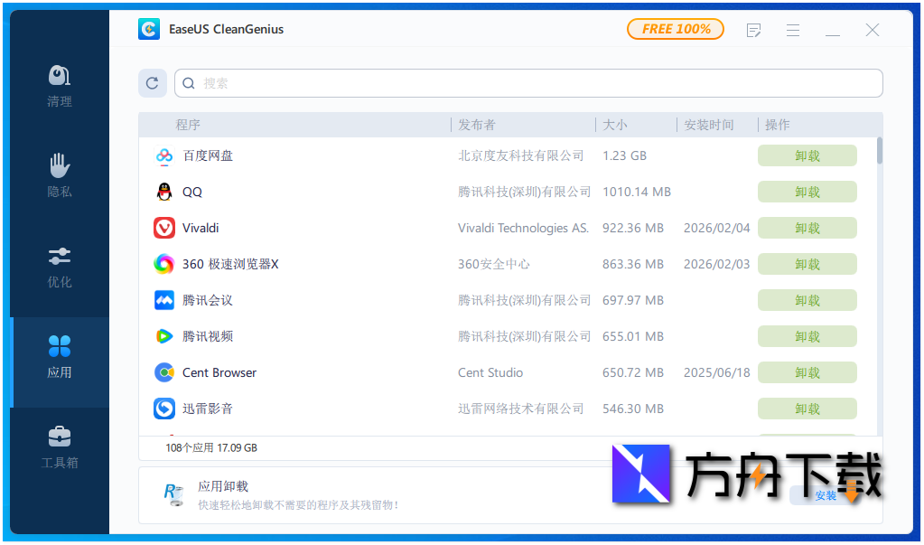Click the FREE 100% badge
Screen dimensions: 924x545
point(675,29)
